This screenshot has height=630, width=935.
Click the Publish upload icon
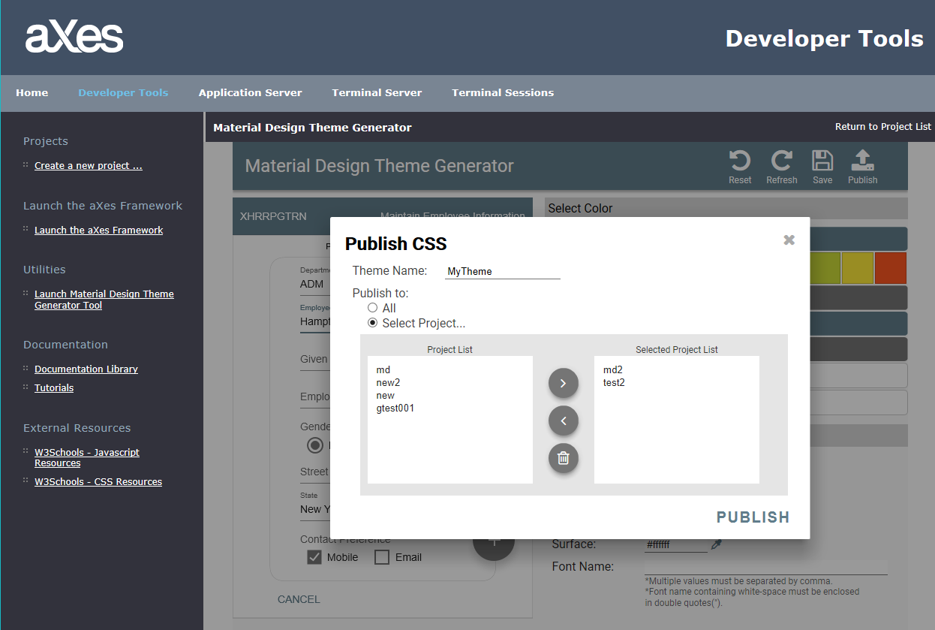tap(862, 162)
